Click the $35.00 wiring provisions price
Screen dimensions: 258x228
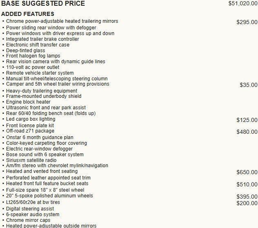pyautogui.click(x=249, y=85)
